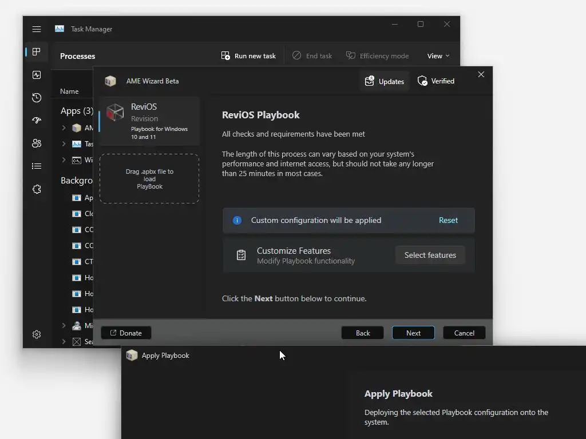Select the process row starting with Ap
The width and height of the screenshot is (586, 439).
click(82, 198)
